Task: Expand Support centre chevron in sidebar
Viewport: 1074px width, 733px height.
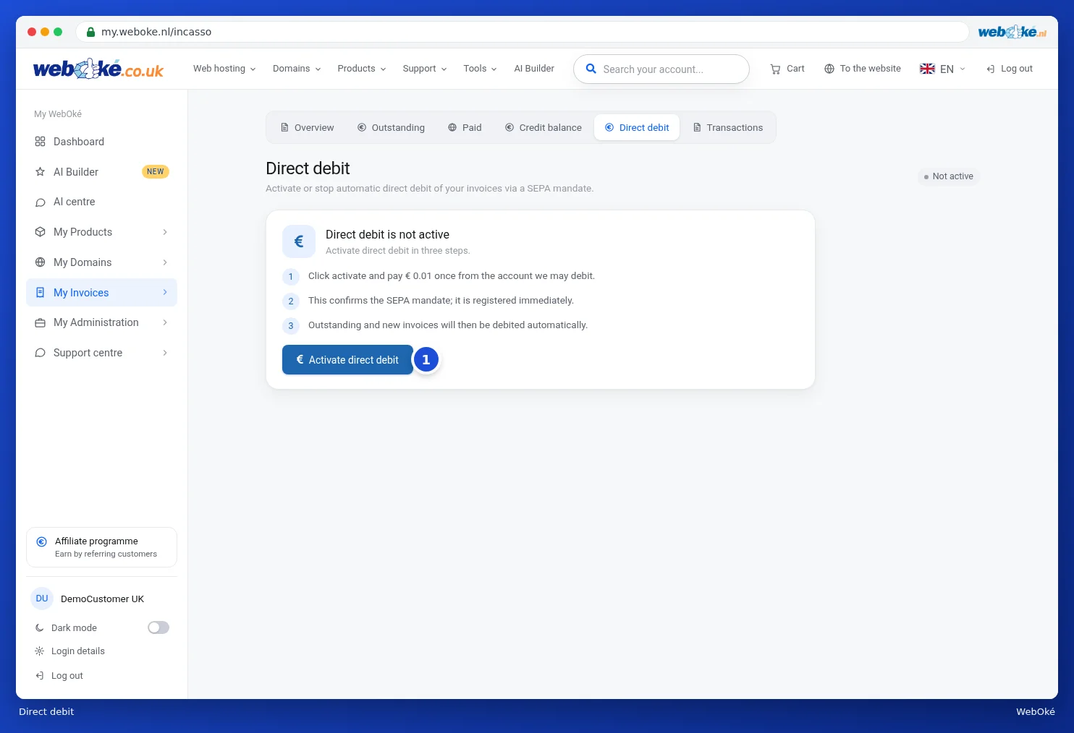Action: (165, 353)
